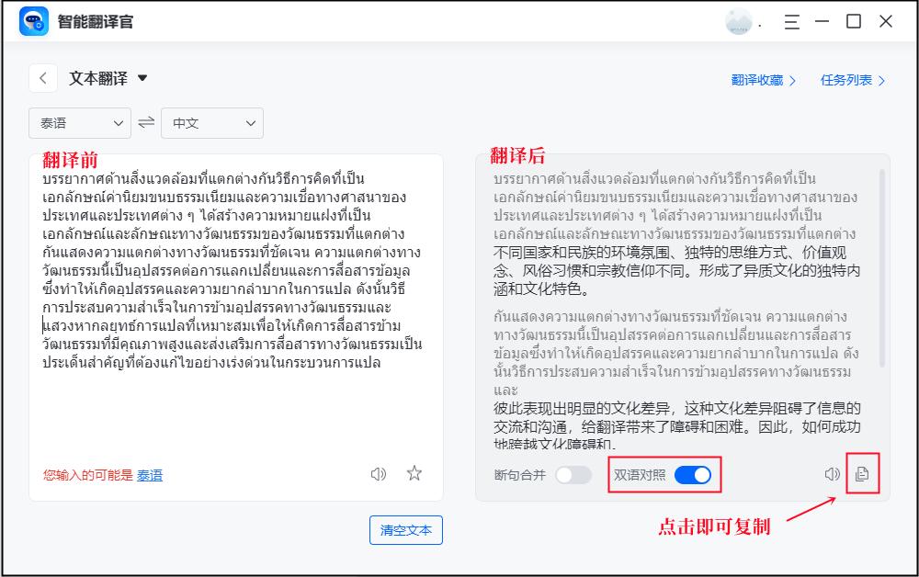919x577 pixels.
Task: Go back using the back arrow
Action: tap(42, 78)
